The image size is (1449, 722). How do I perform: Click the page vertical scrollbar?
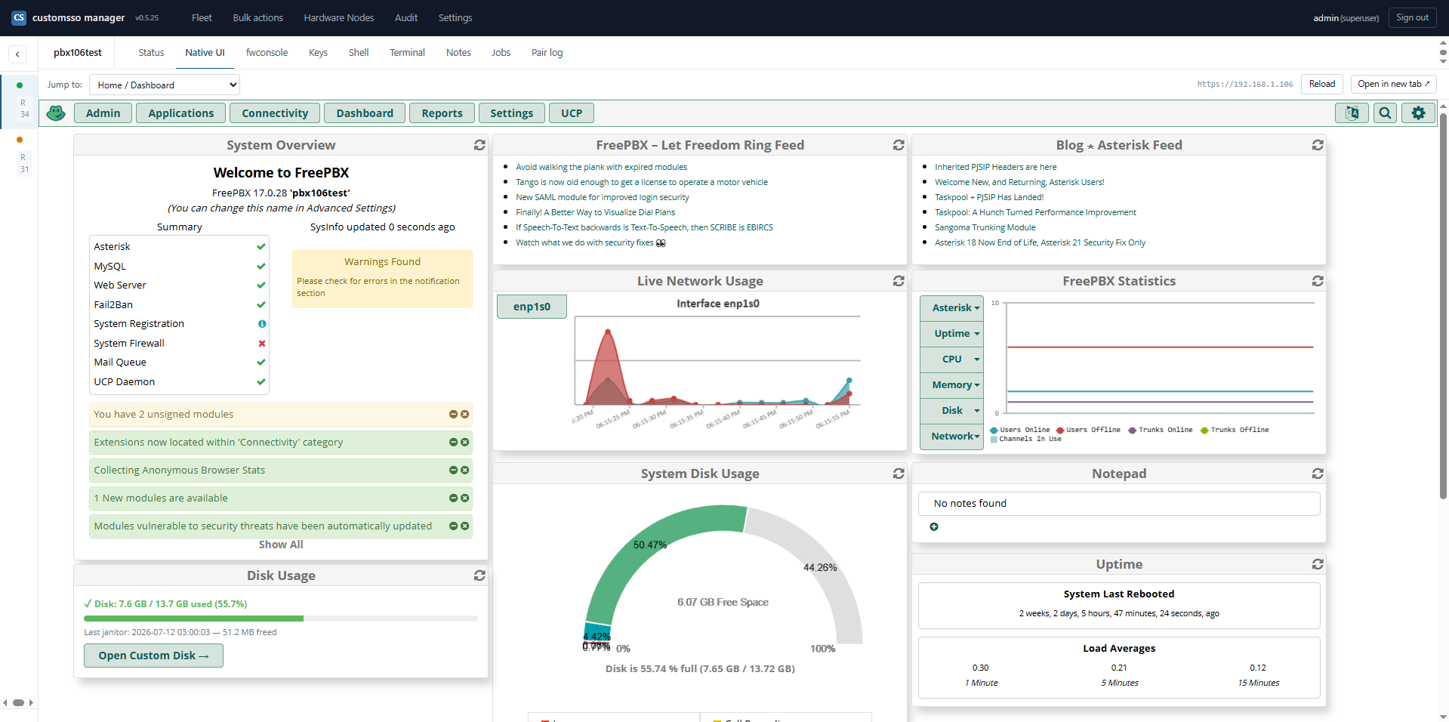[x=1443, y=306]
